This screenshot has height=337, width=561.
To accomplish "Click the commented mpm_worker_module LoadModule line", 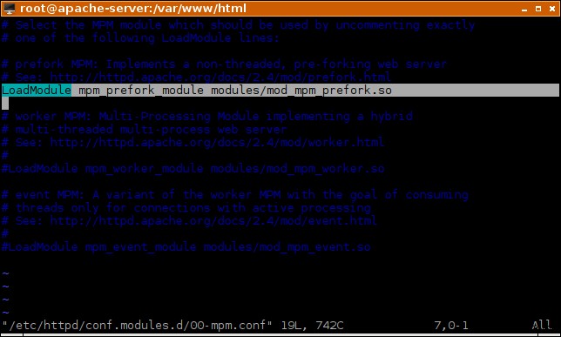I will (193, 169).
